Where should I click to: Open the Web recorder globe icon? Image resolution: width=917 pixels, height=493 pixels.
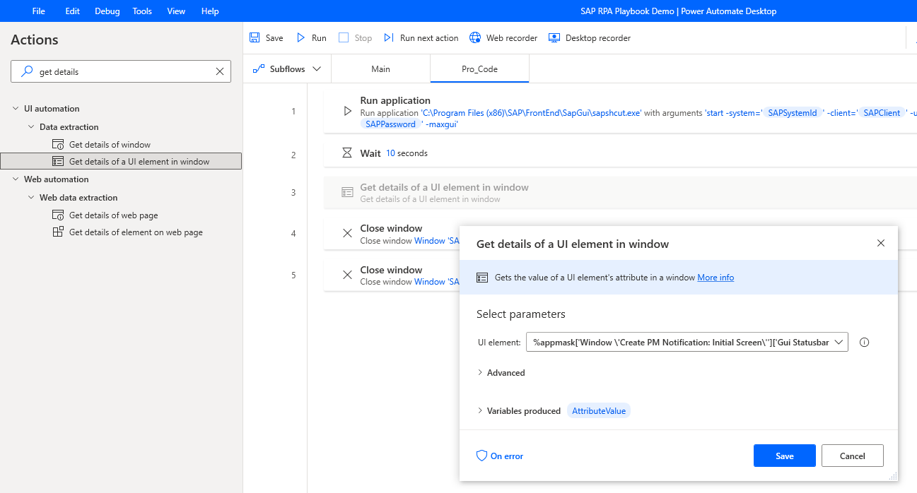pos(475,37)
